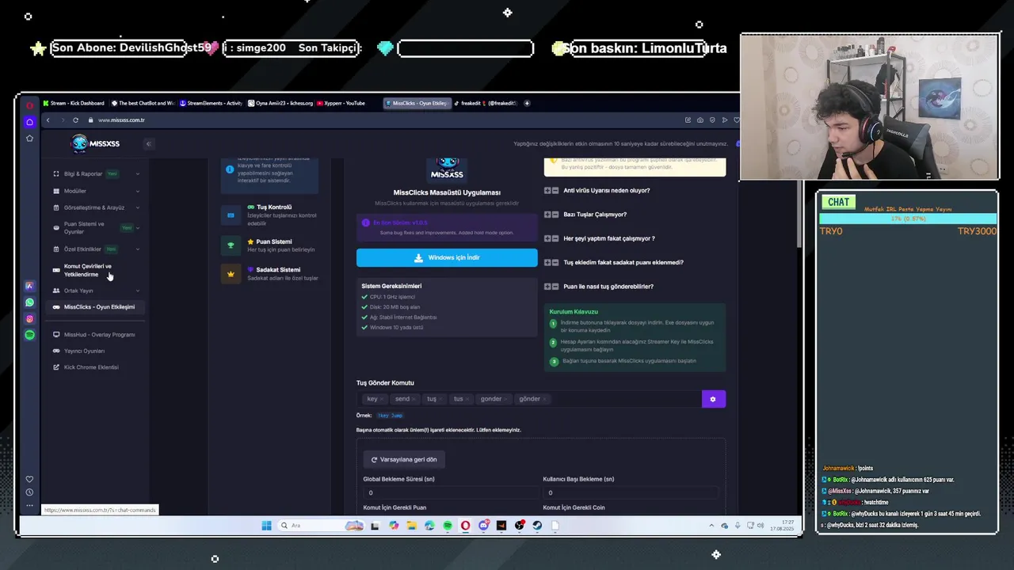Remove the 'key' command tag
This screenshot has height=570, width=1014.
[x=382, y=399]
